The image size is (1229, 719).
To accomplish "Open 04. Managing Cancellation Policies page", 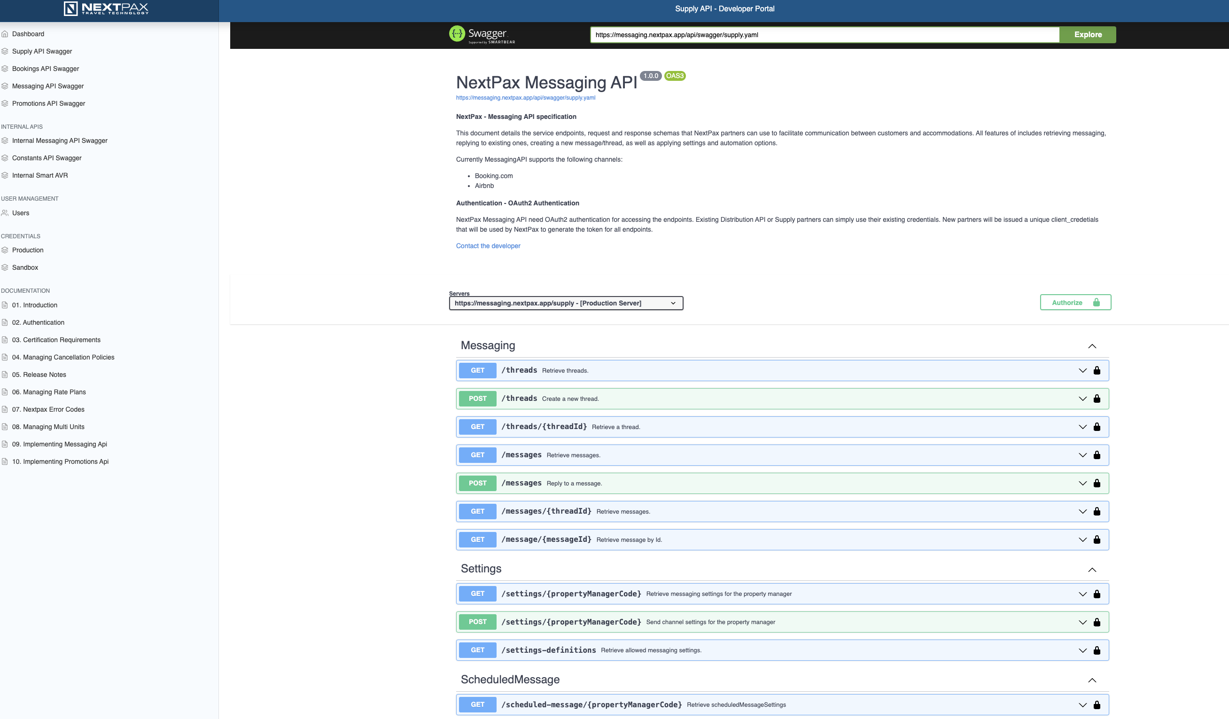I will 63,357.
